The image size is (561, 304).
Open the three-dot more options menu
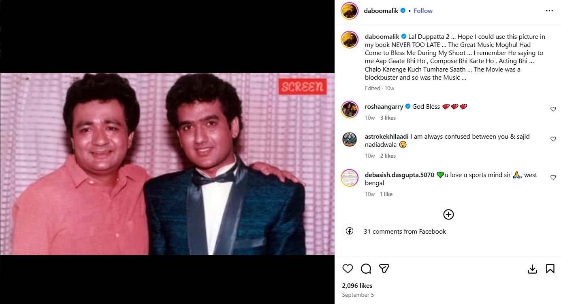click(x=549, y=11)
